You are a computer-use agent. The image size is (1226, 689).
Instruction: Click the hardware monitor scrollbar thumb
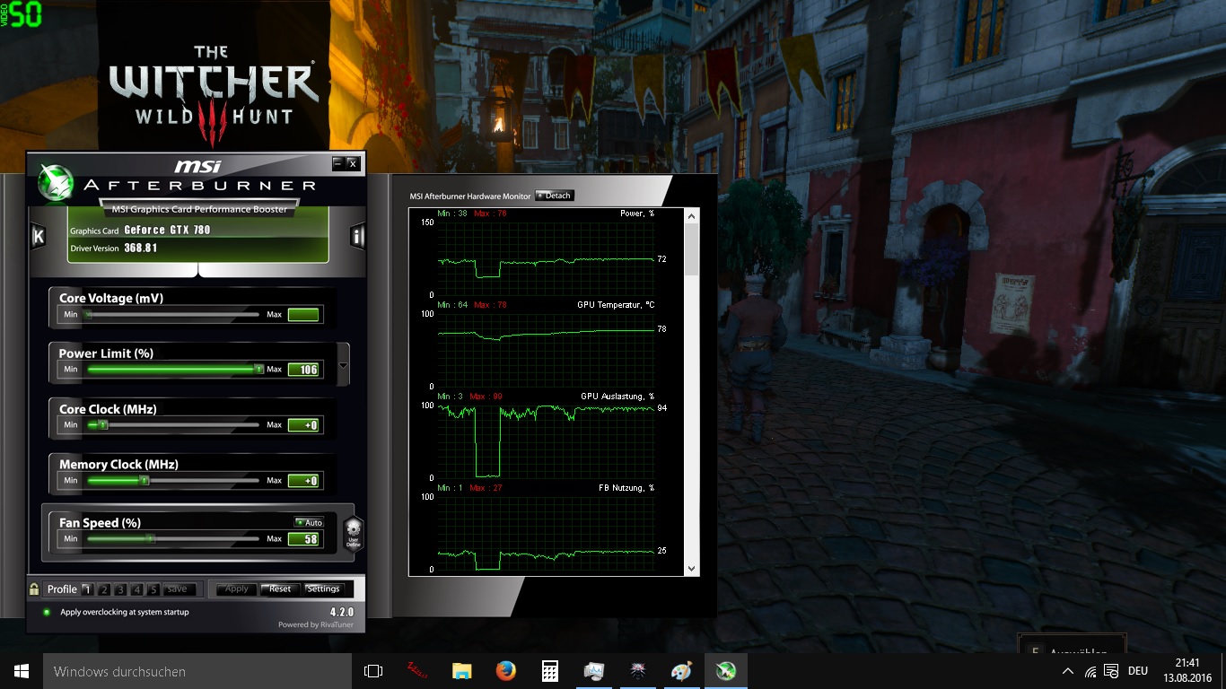tap(691, 249)
